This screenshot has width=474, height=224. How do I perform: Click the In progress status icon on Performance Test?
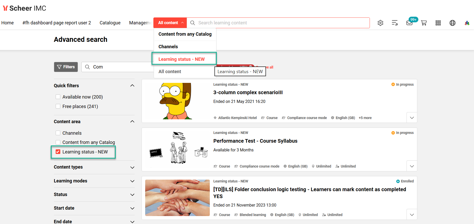(x=393, y=133)
